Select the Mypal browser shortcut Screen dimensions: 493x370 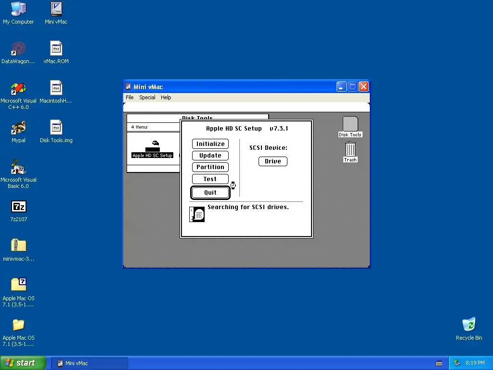pyautogui.click(x=18, y=132)
